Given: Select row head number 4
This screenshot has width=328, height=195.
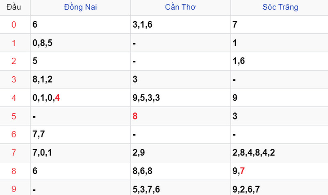Looking at the screenshot, I should [14, 98].
